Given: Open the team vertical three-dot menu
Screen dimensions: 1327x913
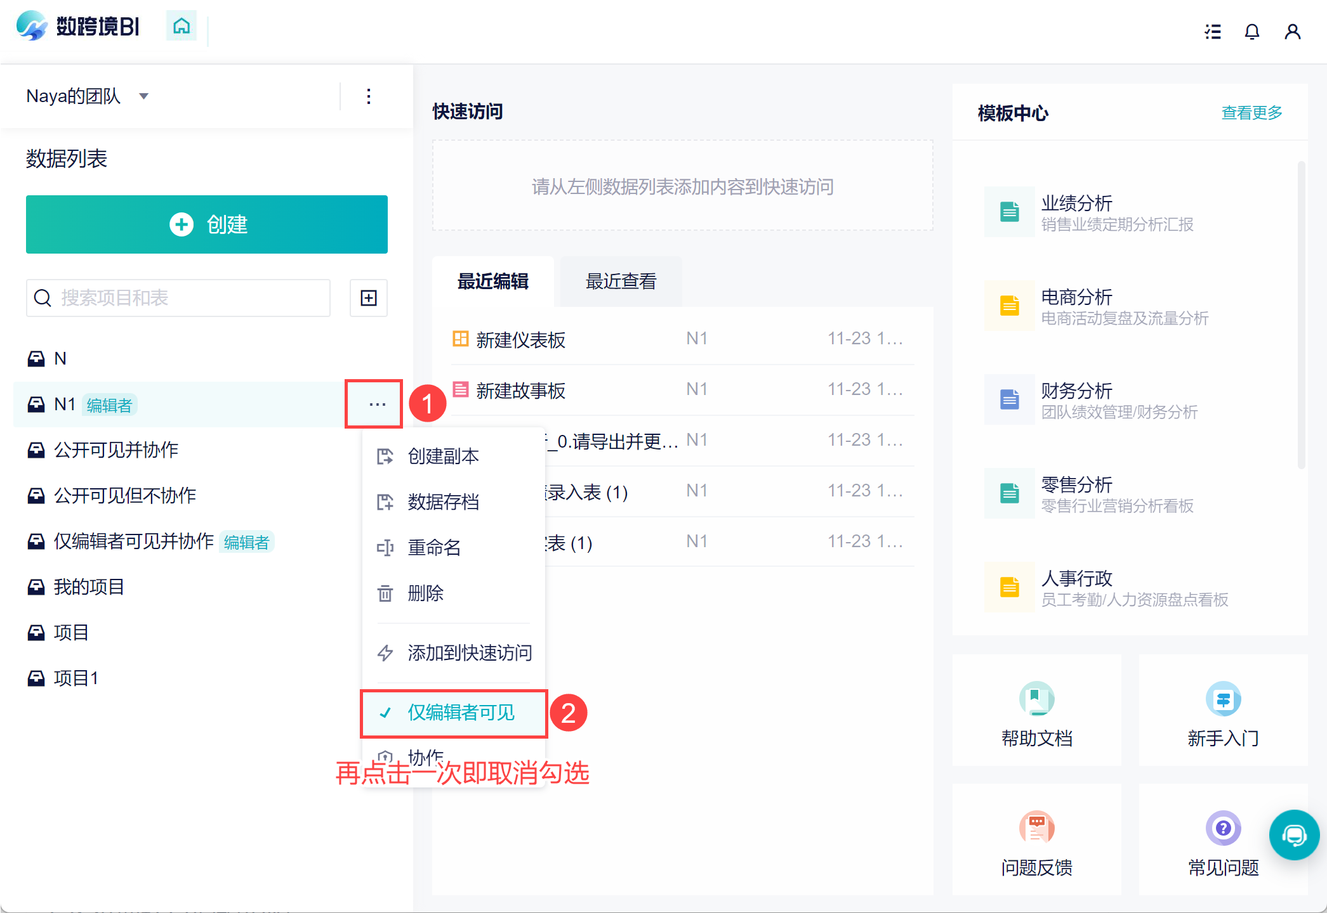Looking at the screenshot, I should 369,96.
